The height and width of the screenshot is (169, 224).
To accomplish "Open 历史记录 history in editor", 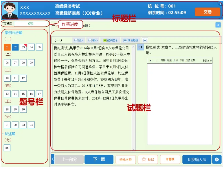I will 190,60.
